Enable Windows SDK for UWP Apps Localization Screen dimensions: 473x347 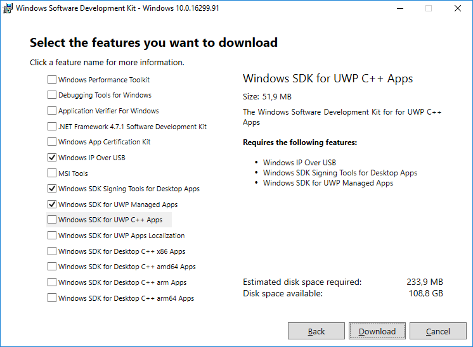52,236
